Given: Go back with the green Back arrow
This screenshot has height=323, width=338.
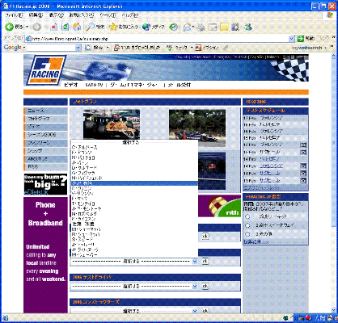Looking at the screenshot, I should (x=10, y=27).
